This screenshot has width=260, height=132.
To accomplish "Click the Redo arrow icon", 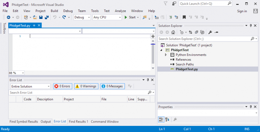I will [x=64, y=17].
